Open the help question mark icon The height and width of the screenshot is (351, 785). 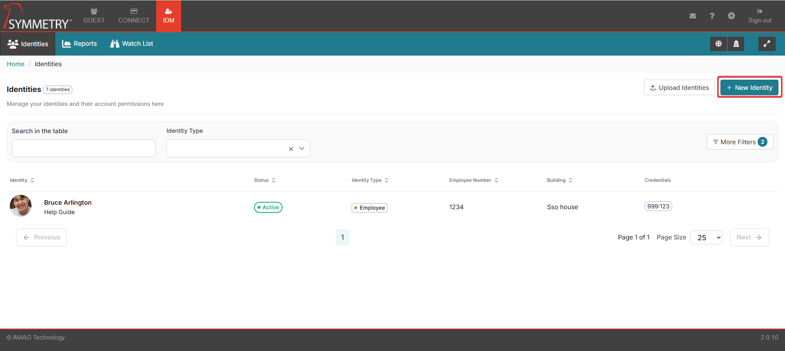click(712, 16)
